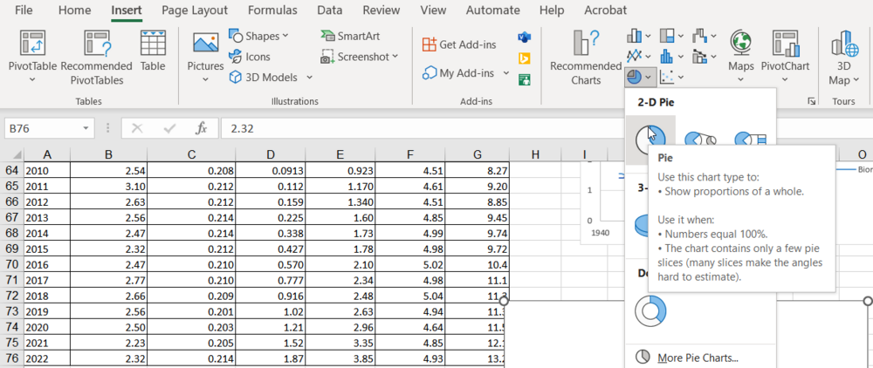
Task: Switch to the Page Layout tab
Action: (195, 10)
